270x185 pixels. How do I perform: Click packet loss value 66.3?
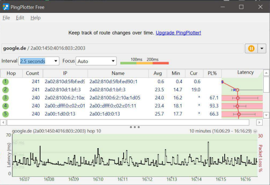tap(214, 114)
